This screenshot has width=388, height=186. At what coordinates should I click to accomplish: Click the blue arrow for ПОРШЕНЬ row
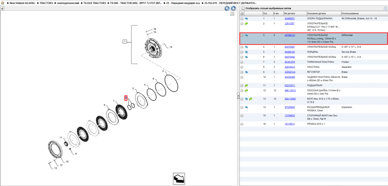(x=246, y=52)
